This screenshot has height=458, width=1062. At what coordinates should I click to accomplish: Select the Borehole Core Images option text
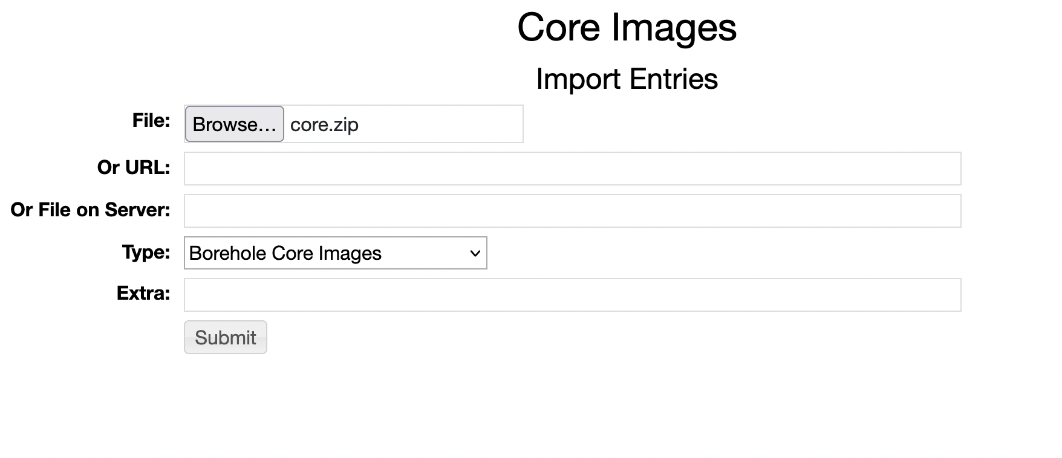(285, 253)
